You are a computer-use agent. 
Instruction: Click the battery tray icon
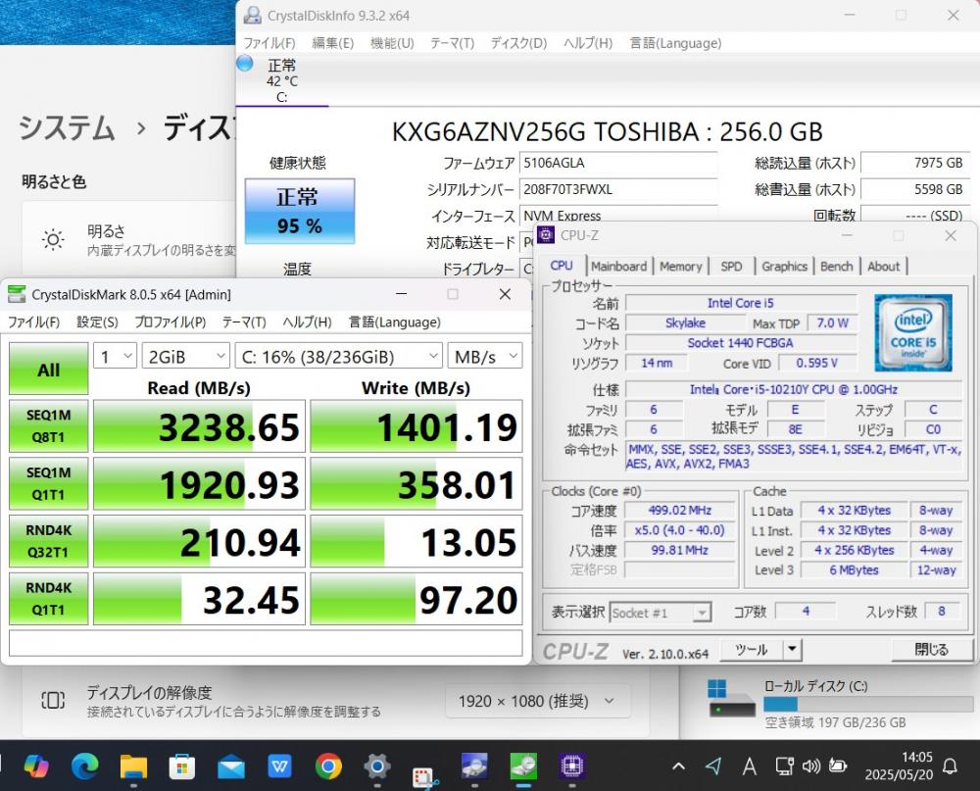838,766
